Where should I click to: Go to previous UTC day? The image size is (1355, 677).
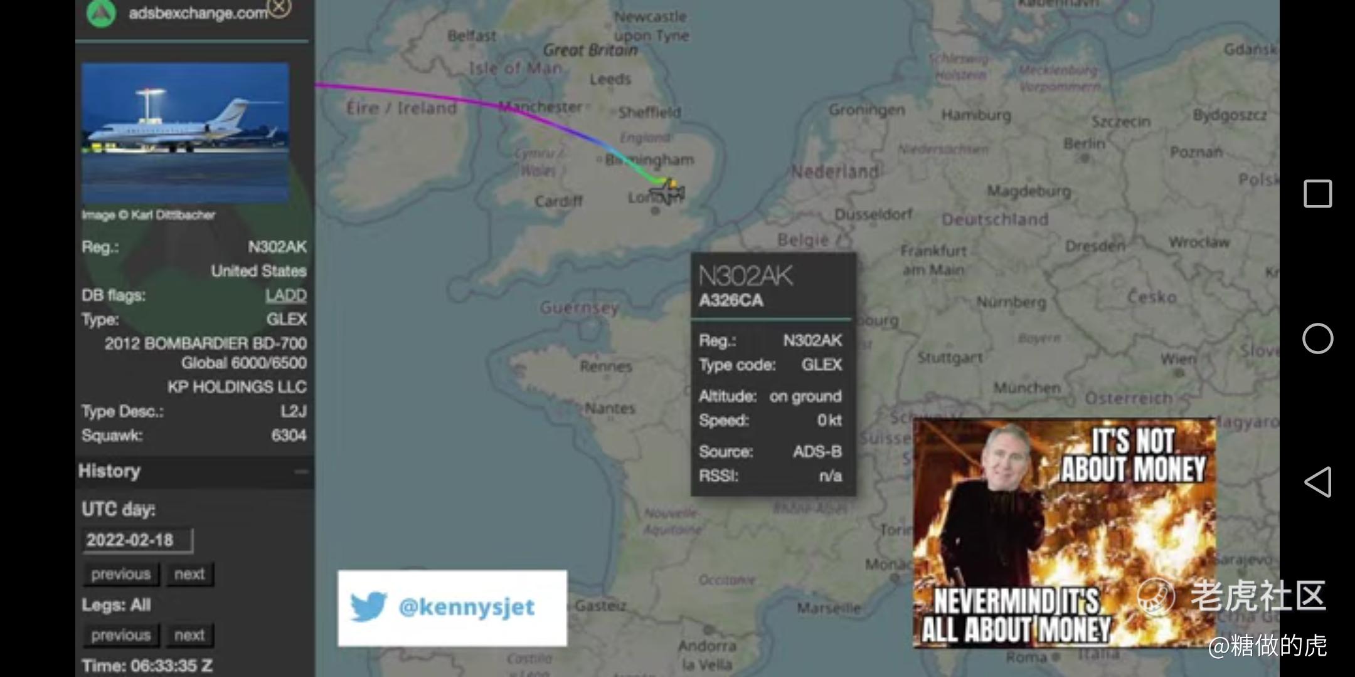pyautogui.click(x=121, y=574)
